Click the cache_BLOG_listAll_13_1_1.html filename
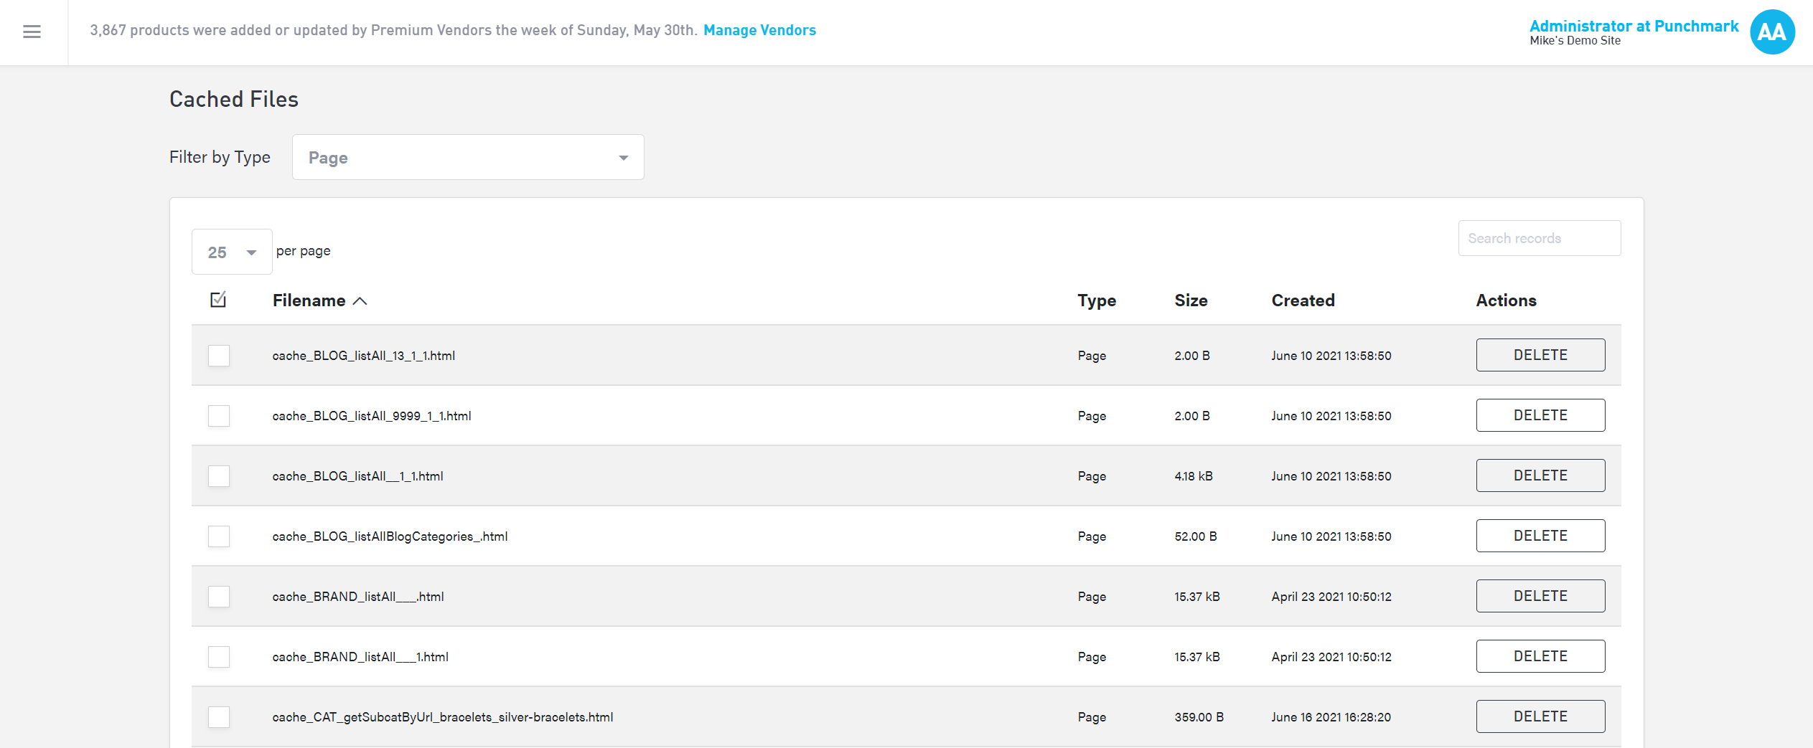The height and width of the screenshot is (748, 1813). (363, 356)
